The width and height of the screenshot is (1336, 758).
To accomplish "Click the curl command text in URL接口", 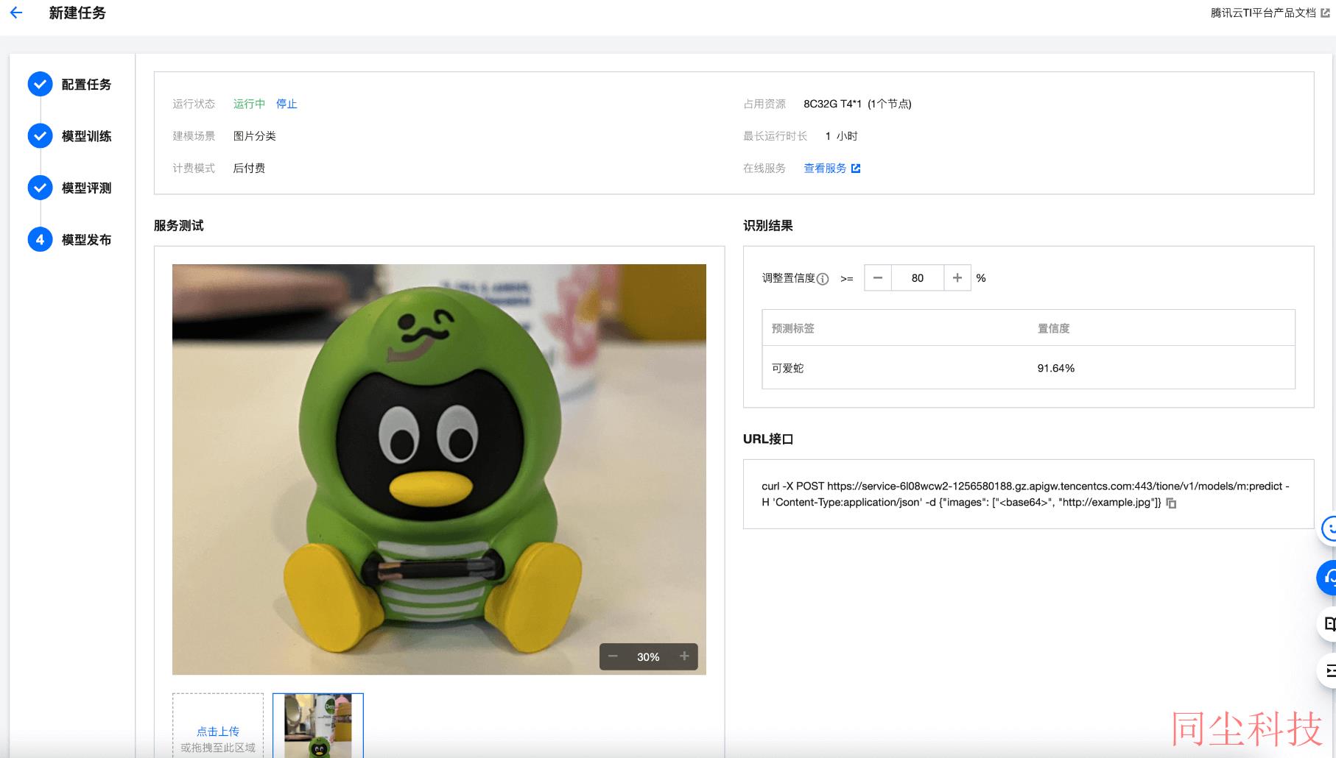I will click(x=1025, y=495).
